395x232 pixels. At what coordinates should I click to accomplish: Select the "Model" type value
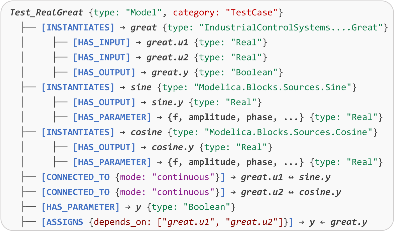point(144,12)
